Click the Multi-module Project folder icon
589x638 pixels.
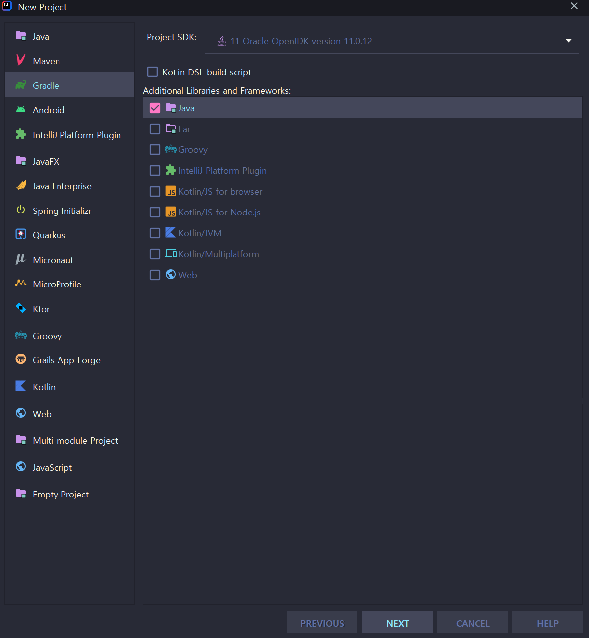(21, 440)
